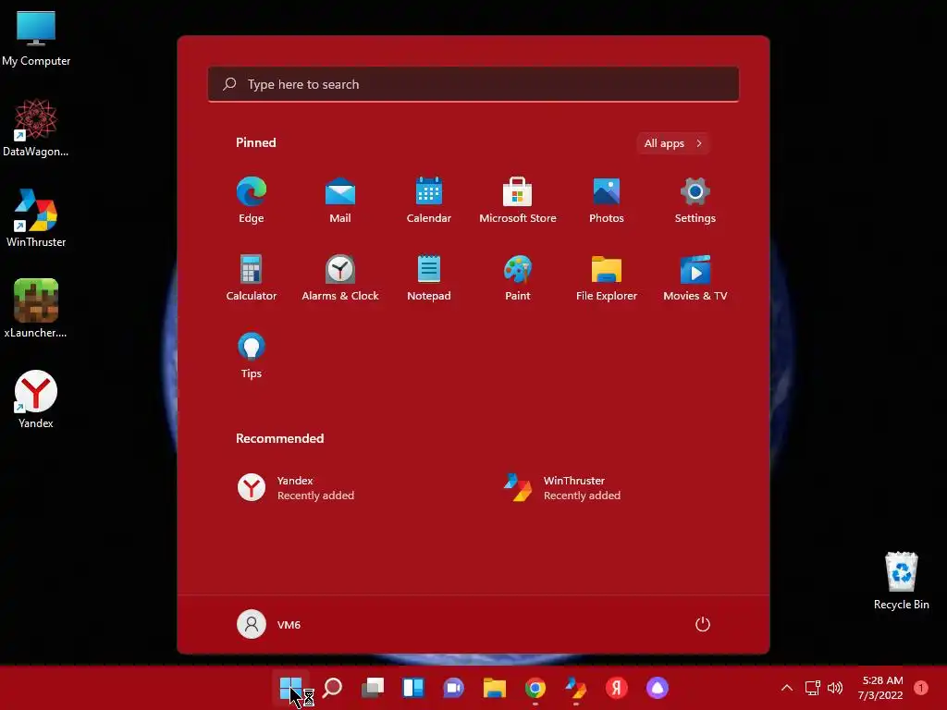Open Widgets from the taskbar
This screenshot has height=710, width=947.
[413, 688]
